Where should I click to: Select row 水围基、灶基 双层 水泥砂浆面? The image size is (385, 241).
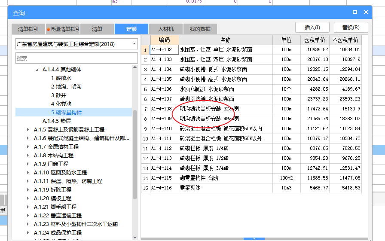[251, 60]
